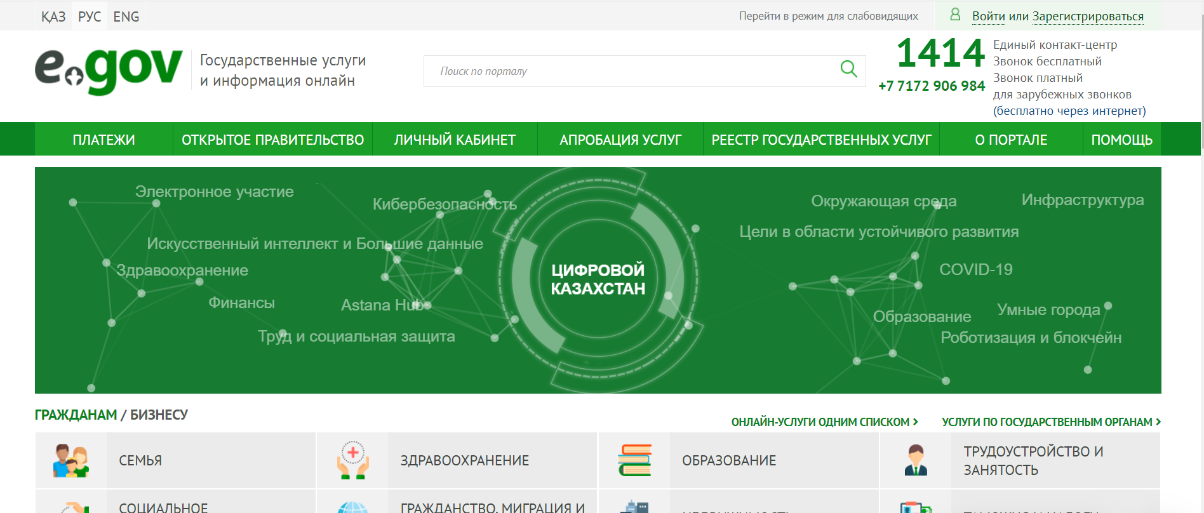Click Цели в области устойчивого развития
Image resolution: width=1204 pixels, height=513 pixels.
point(879,232)
